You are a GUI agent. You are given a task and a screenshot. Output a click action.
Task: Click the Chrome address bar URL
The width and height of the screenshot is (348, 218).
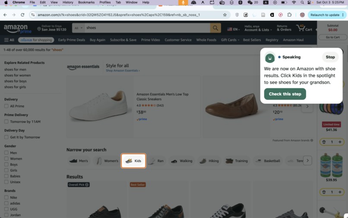coord(119,15)
